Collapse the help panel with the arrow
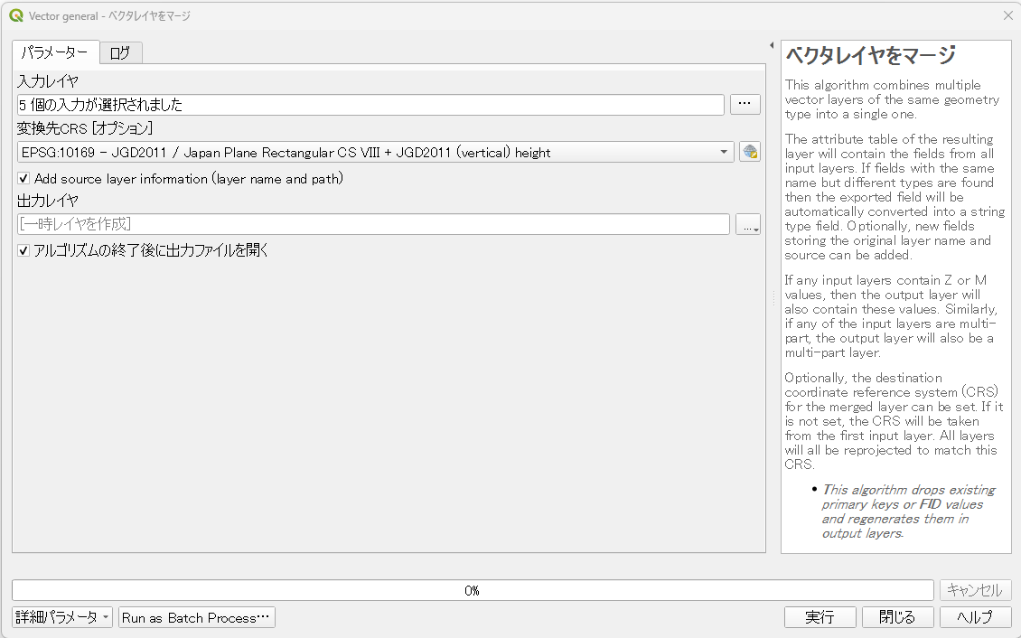This screenshot has height=638, width=1021. point(772,45)
